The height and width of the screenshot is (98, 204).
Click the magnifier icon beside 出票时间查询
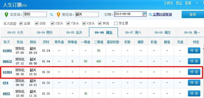[151, 14]
